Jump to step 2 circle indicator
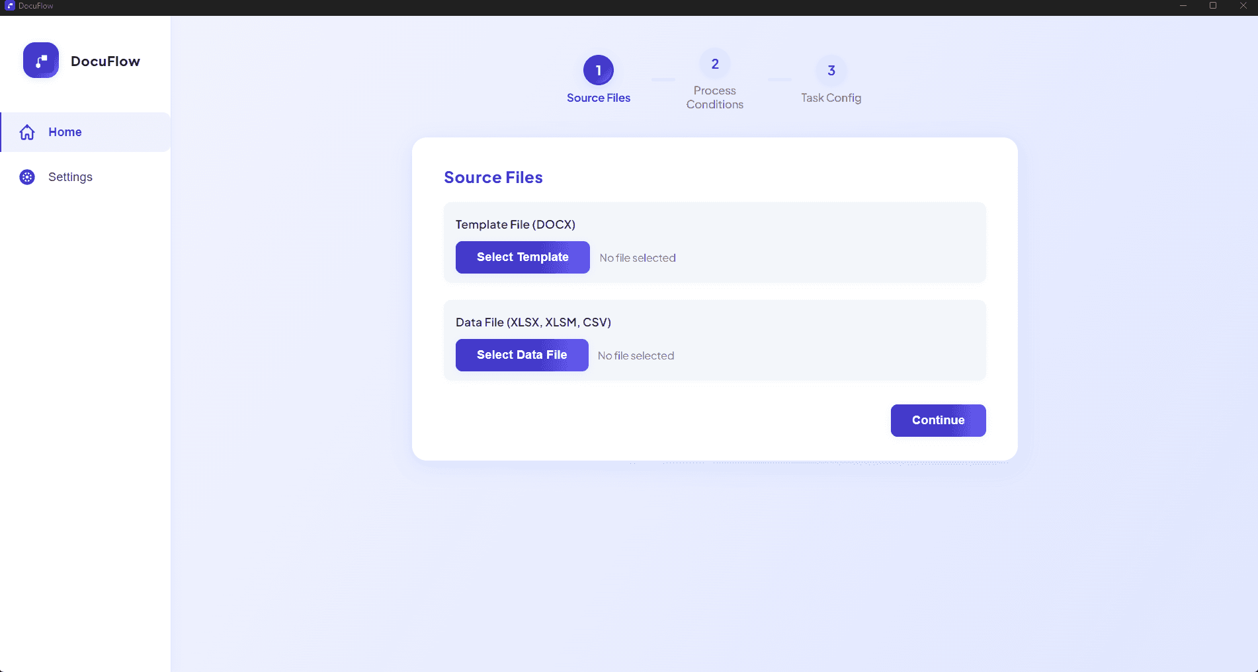 point(714,64)
